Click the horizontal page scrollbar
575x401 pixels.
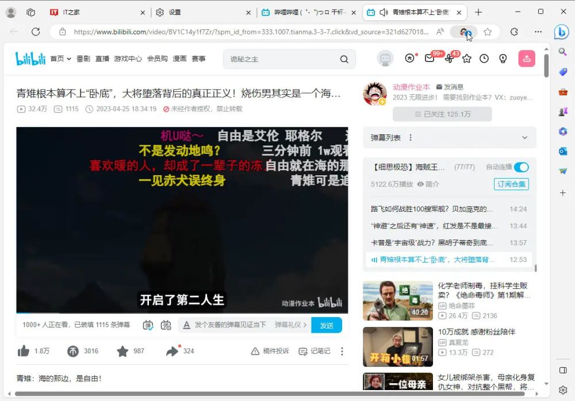(270, 394)
